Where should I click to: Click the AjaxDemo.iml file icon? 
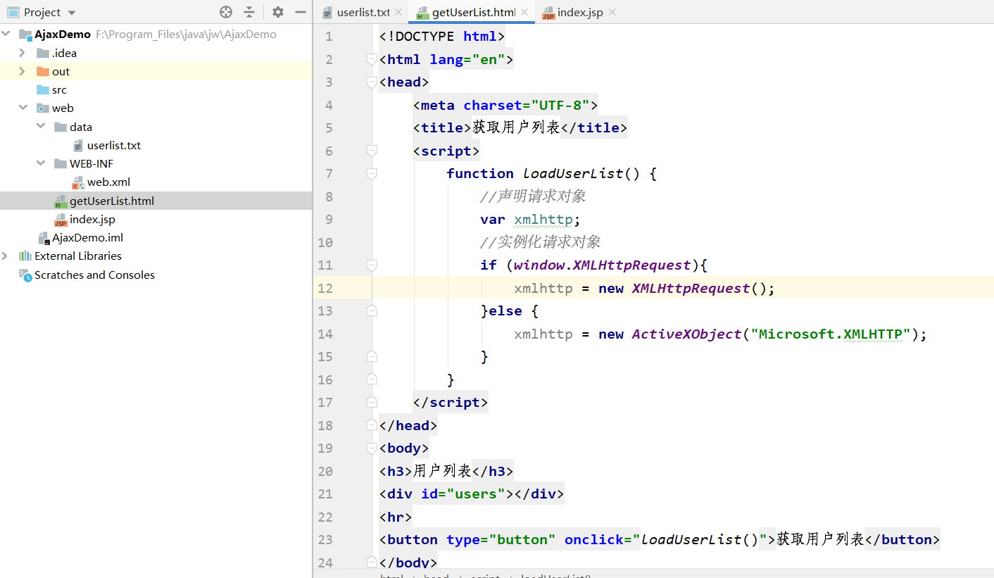43,238
